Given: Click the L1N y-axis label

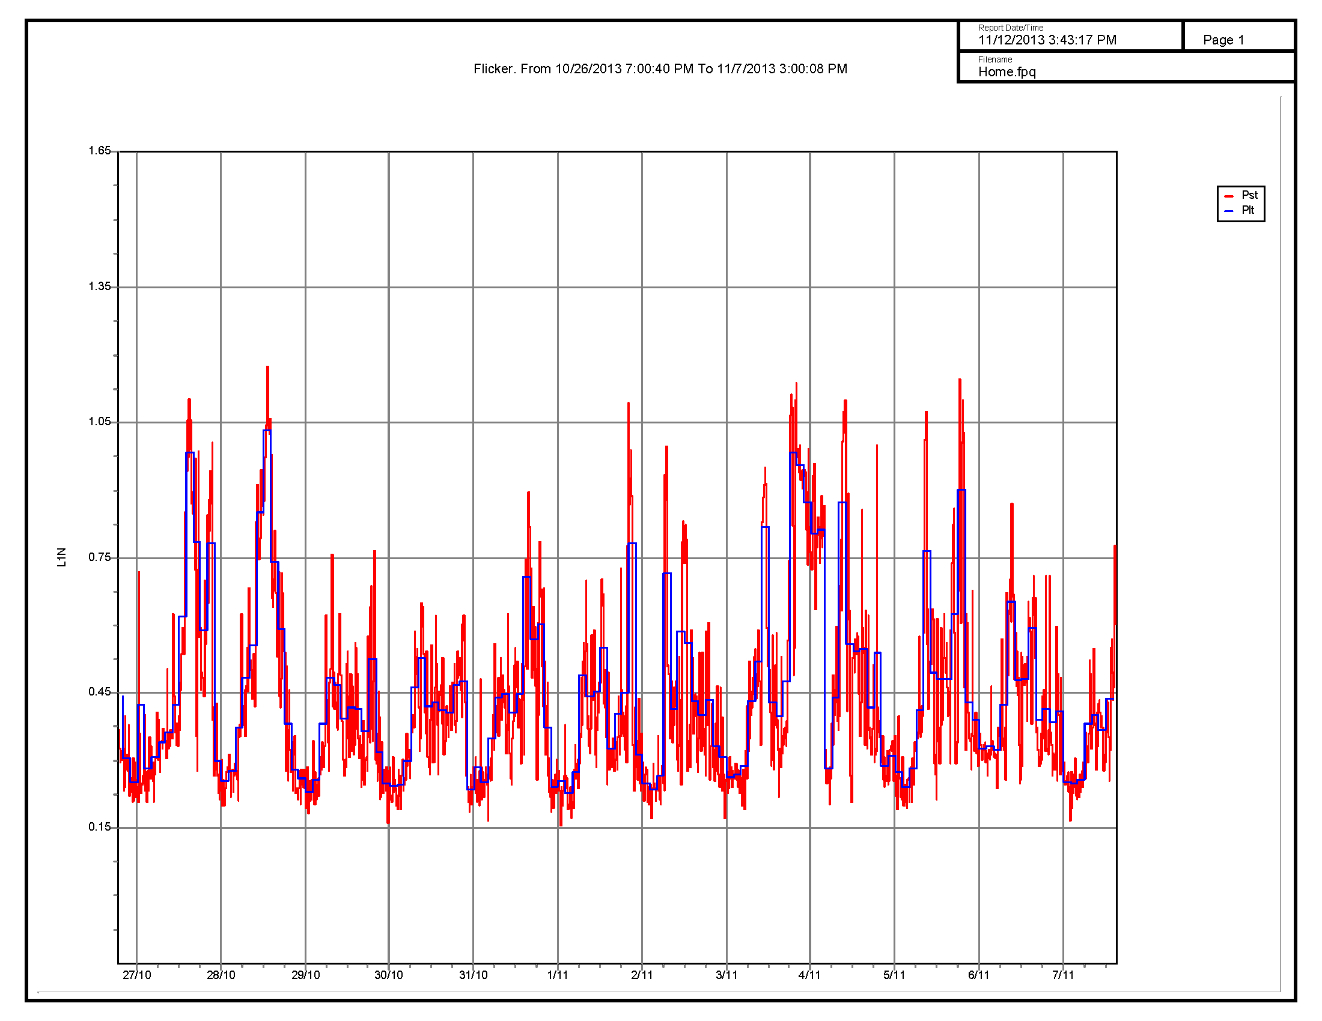Looking at the screenshot, I should click(x=62, y=557).
